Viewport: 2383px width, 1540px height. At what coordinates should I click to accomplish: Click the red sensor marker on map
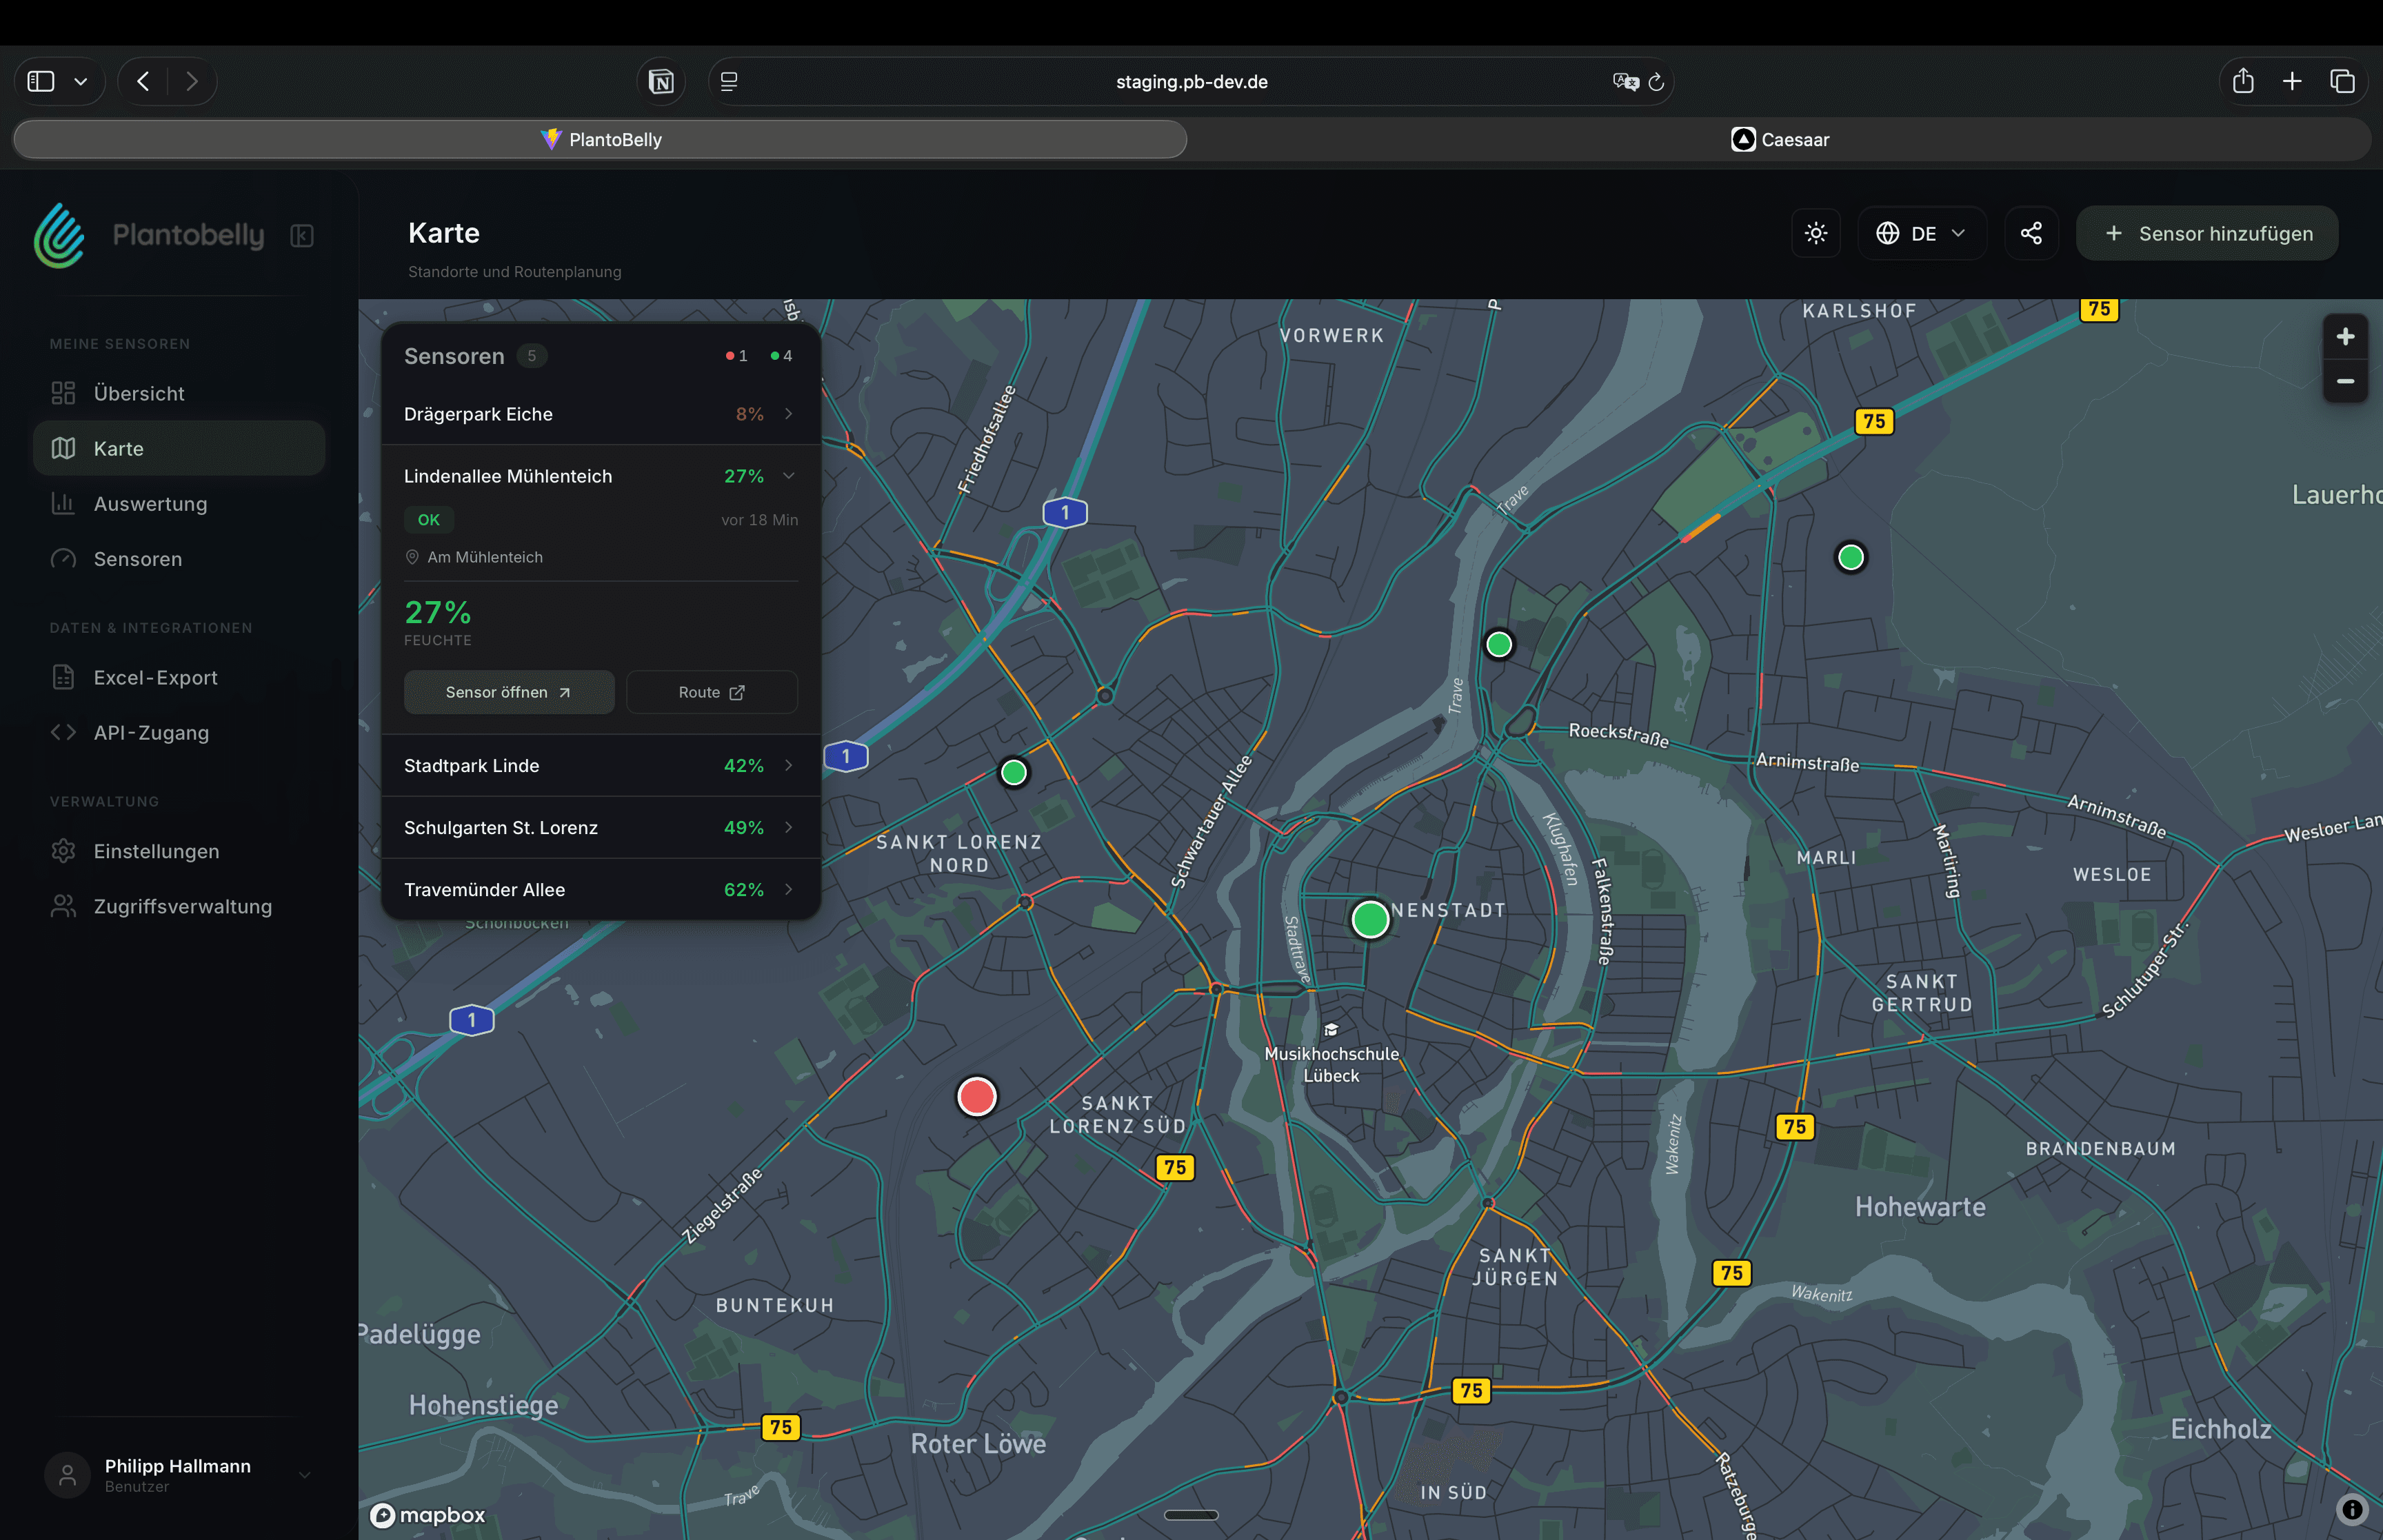(976, 1097)
